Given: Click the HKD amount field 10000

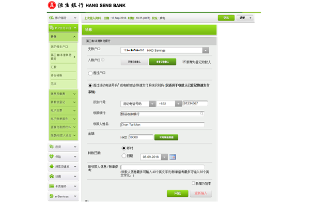Looking at the screenshot, I should click(141, 137).
